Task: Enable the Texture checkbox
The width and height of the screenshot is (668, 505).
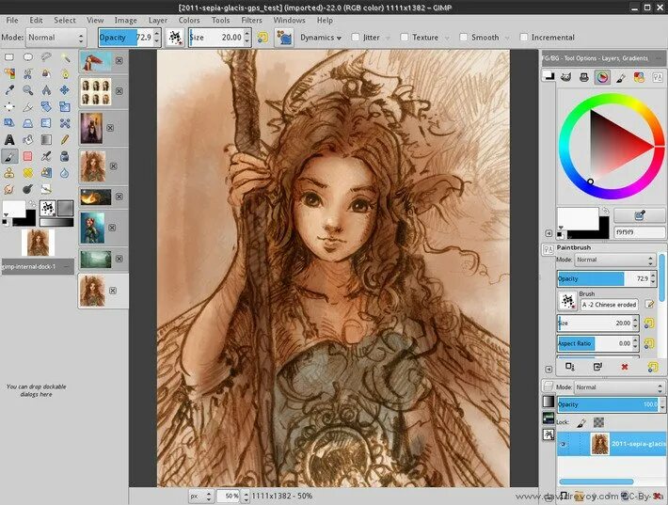Action: pos(405,38)
